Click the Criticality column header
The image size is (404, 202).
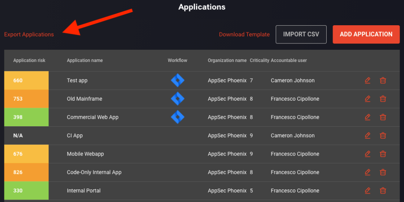tap(260, 60)
